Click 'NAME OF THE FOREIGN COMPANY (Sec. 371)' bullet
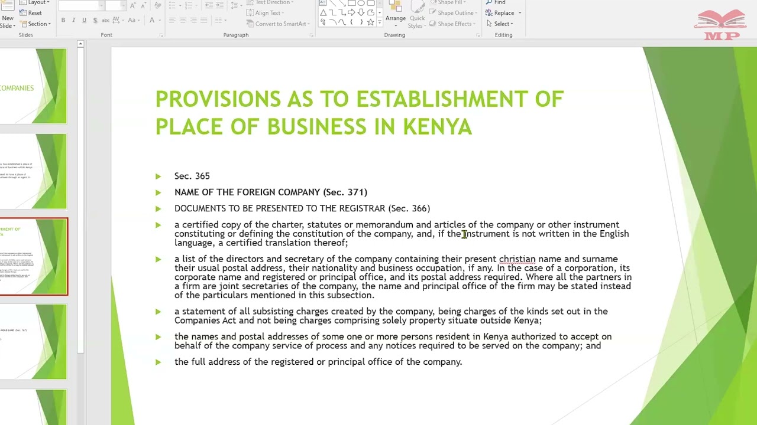757x425 pixels. [271, 192]
